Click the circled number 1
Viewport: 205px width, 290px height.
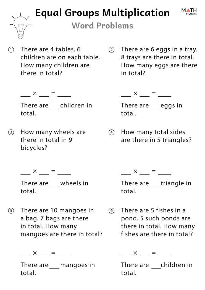11,50
